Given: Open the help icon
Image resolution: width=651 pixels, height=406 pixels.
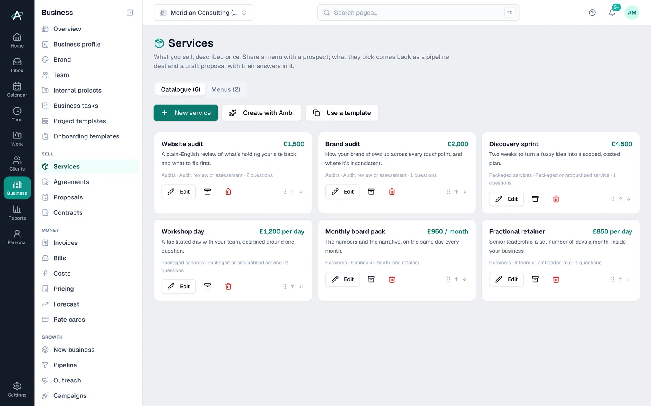Looking at the screenshot, I should click(592, 13).
